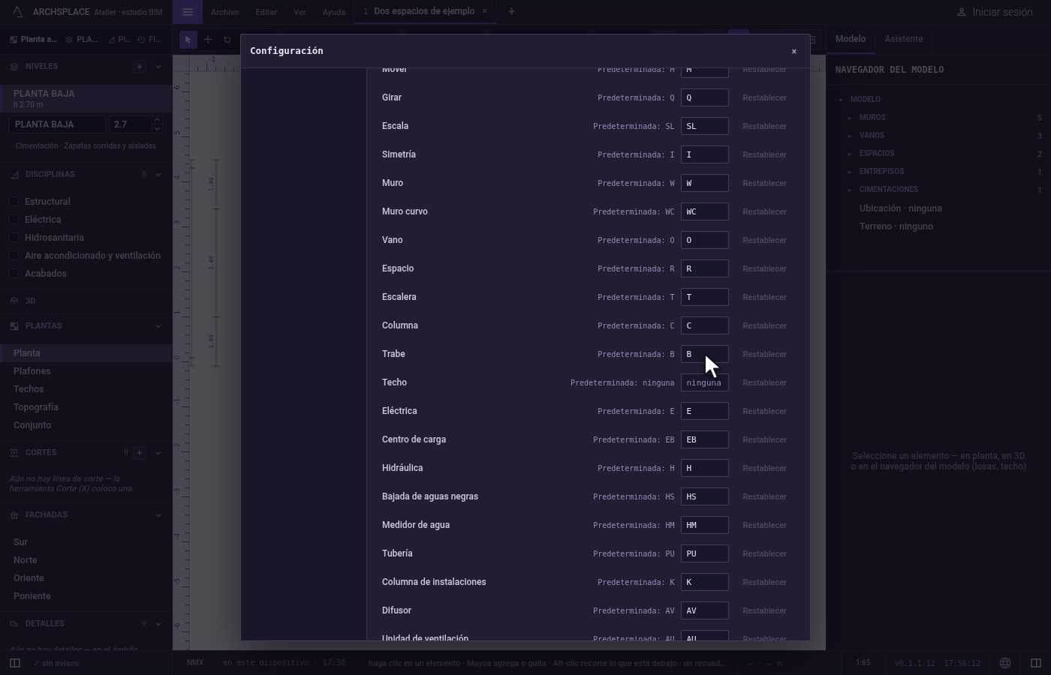1051x675 pixels.
Task: Switch to the Asistente tab
Action: click(x=903, y=39)
